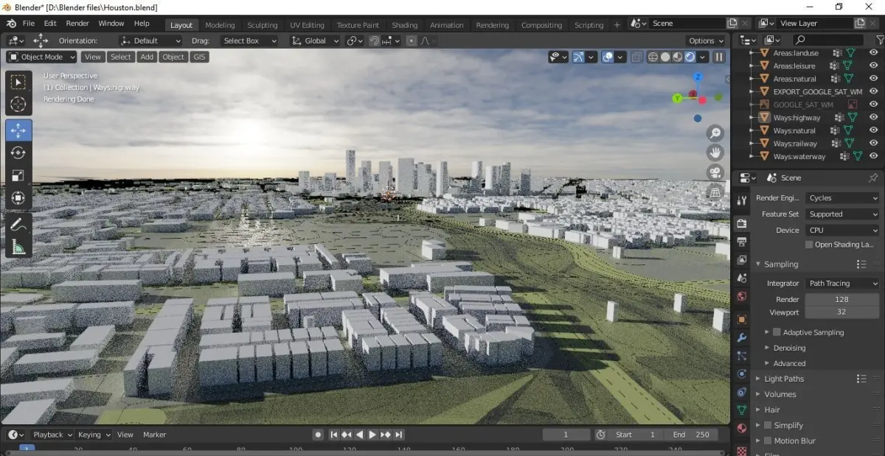Open the Integrator Path Tracing dropdown
This screenshot has width=885, height=456.
[x=841, y=284]
